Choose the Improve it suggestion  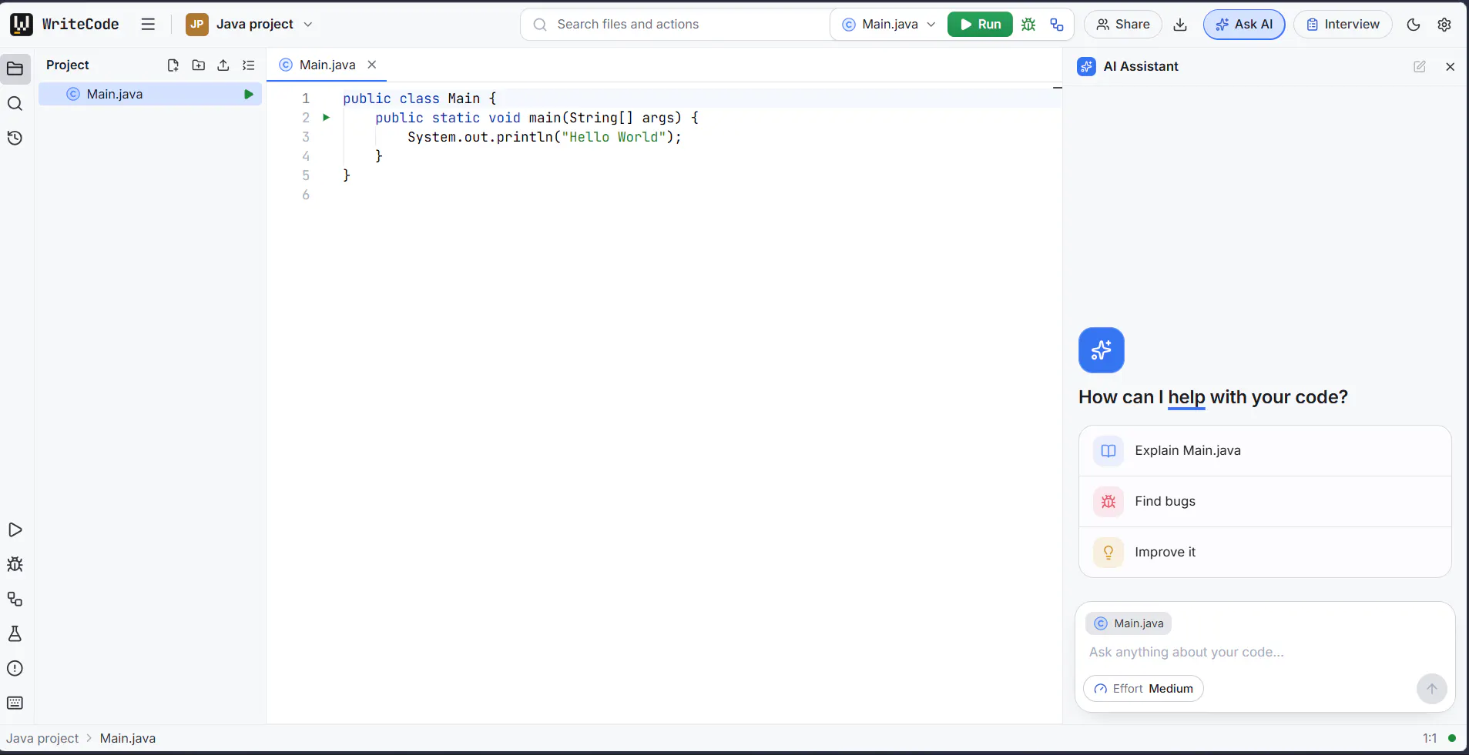pos(1265,553)
